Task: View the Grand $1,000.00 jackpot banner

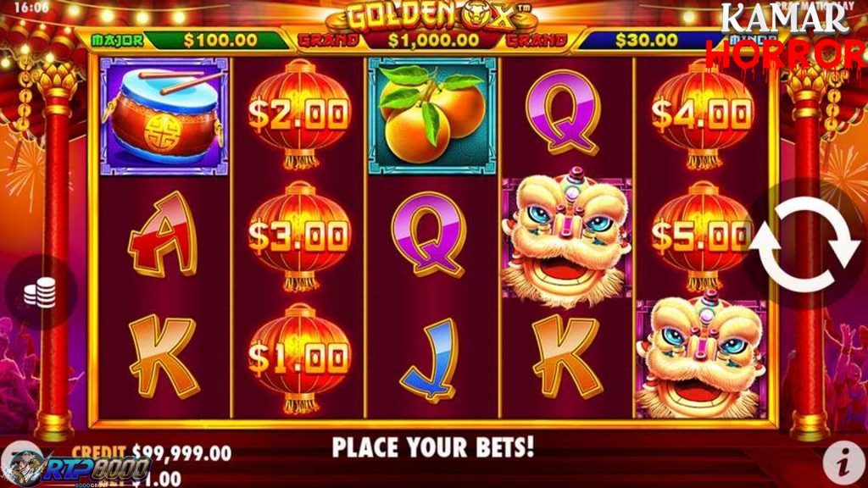Action: point(433,40)
